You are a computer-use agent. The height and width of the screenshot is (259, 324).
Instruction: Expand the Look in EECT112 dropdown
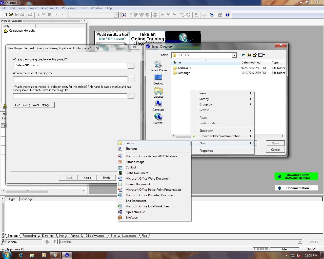point(234,55)
